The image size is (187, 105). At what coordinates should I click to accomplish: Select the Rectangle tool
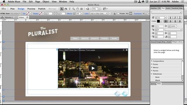(82, 9)
